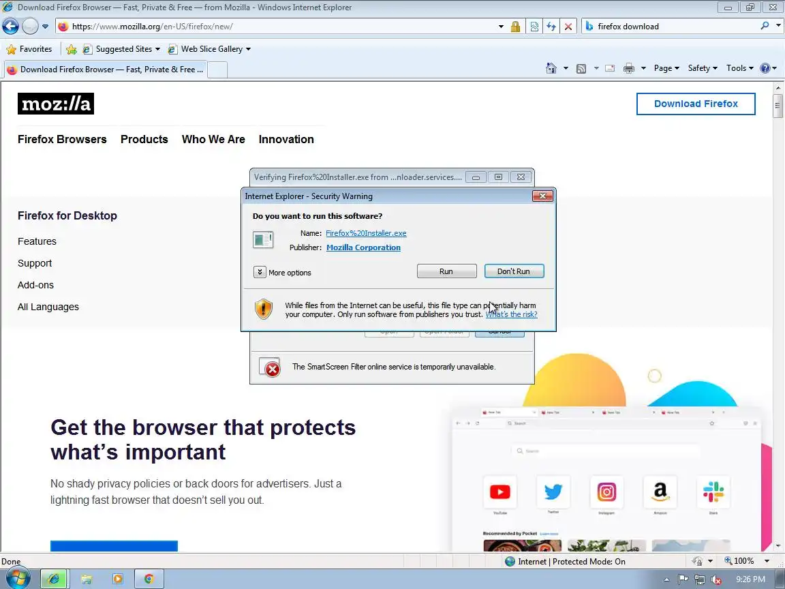
Task: Click the Amazon tile thumbnail
Action: point(660,492)
